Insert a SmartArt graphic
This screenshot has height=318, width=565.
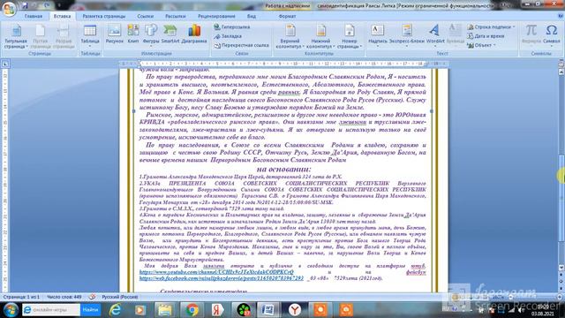pos(170,34)
